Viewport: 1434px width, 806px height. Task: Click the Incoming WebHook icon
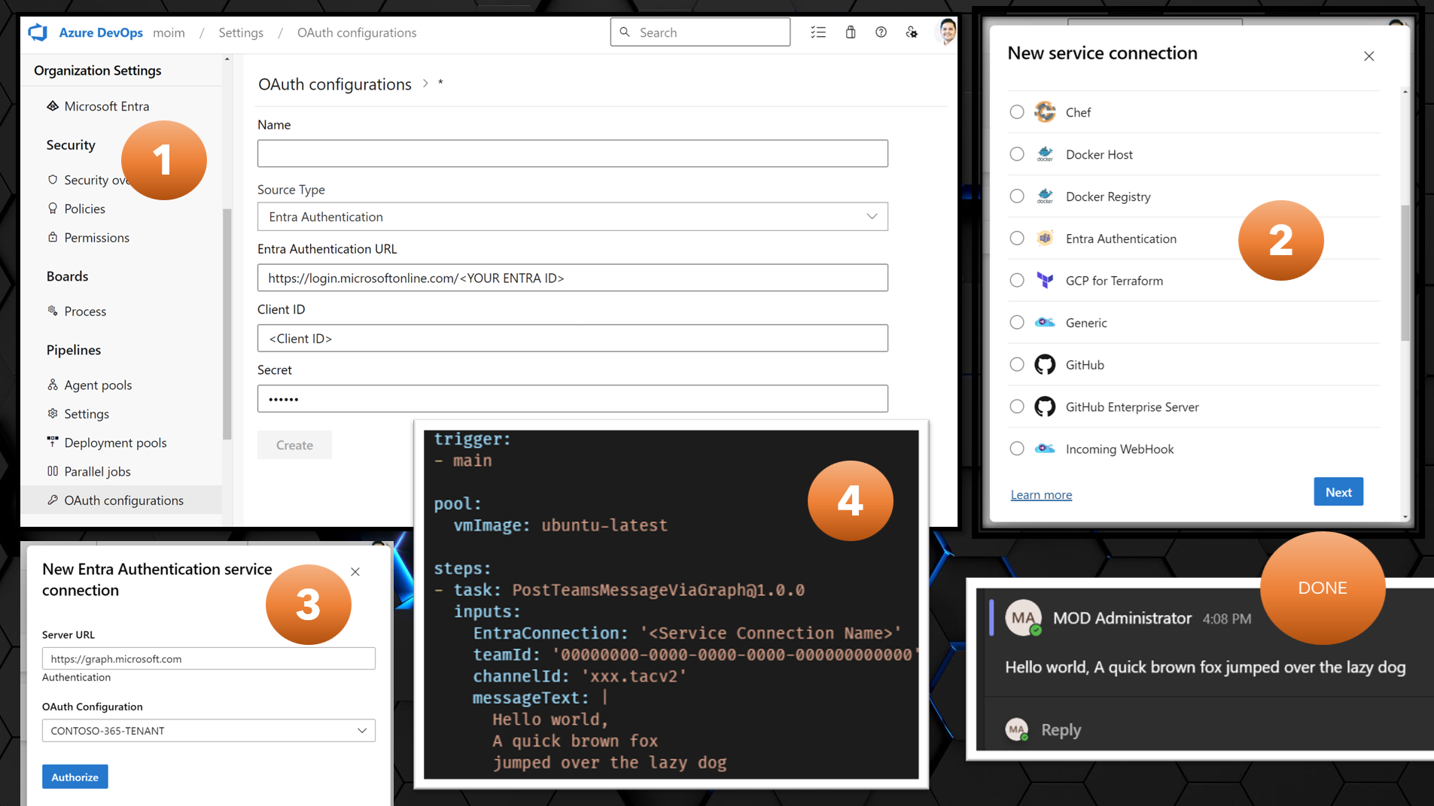[x=1045, y=449]
